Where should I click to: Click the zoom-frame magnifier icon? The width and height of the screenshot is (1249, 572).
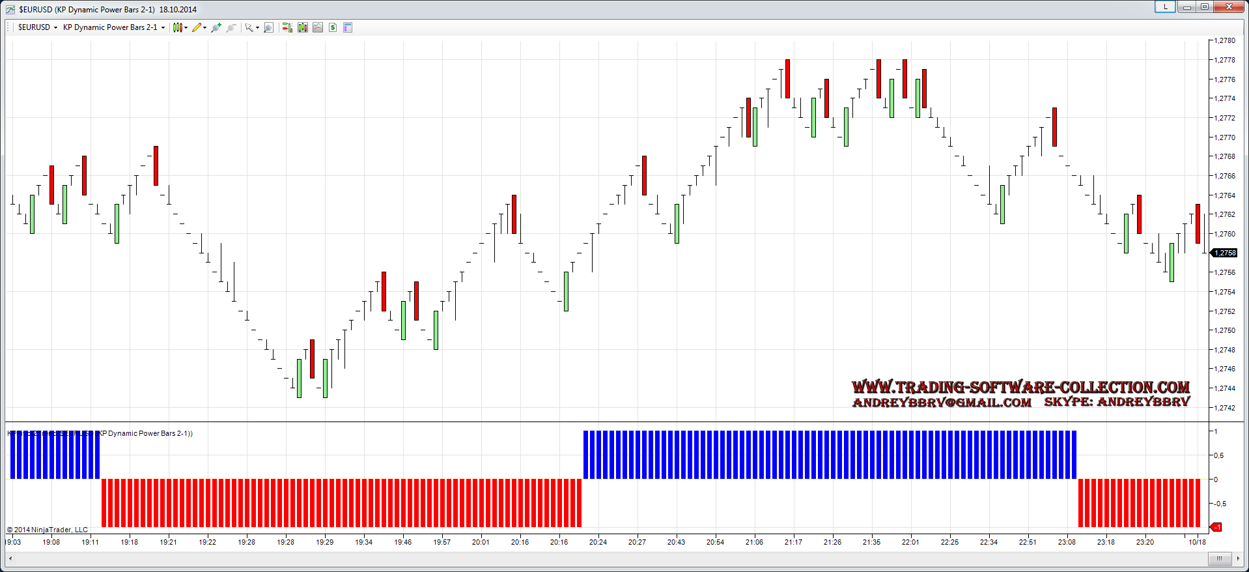pyautogui.click(x=268, y=27)
